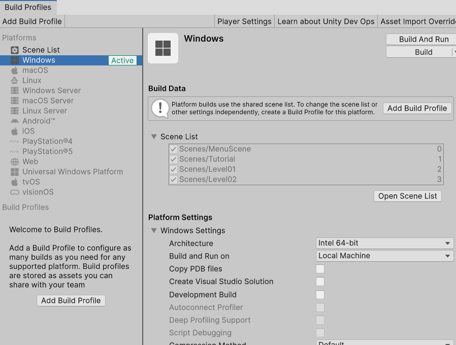Click the PlayStation®5 platform icon
The width and height of the screenshot is (456, 345).
[15, 151]
